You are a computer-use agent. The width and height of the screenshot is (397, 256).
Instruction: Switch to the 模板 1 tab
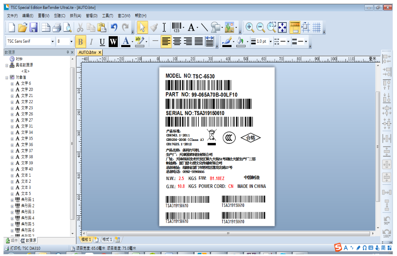point(86,239)
